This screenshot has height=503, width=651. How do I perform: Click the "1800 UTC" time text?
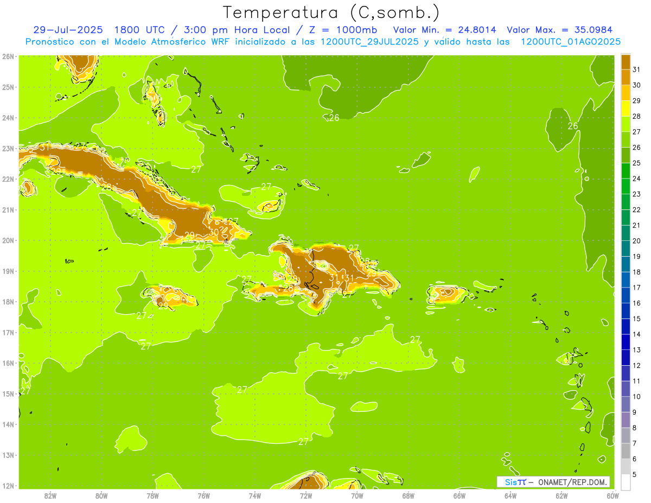(x=139, y=30)
